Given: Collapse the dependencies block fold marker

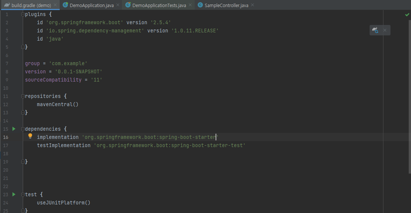Looking at the screenshot, I should click(x=23, y=129).
